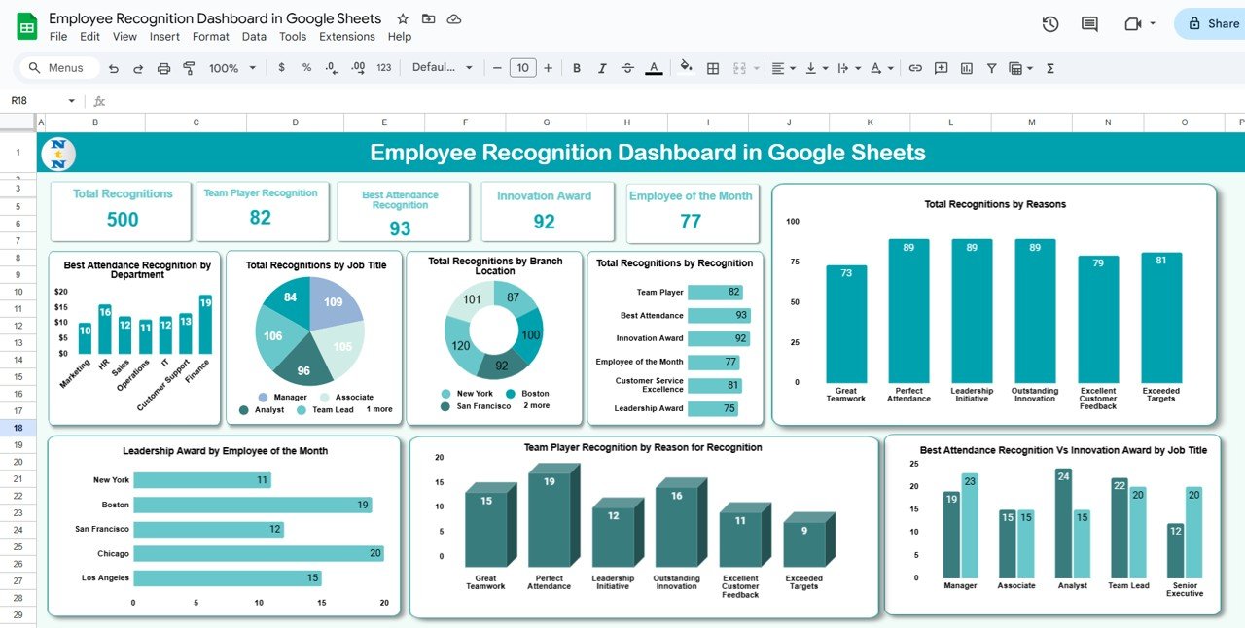Screen dimensions: 1245x628
Task: Open the fill color picker
Action: point(686,68)
